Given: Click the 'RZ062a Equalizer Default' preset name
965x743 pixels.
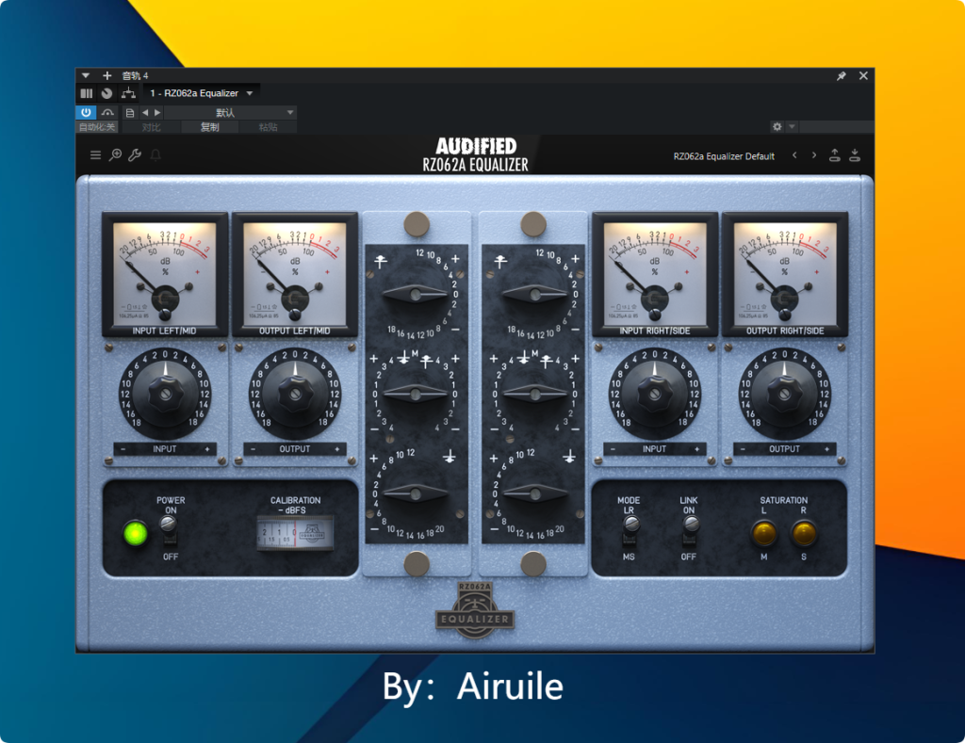Looking at the screenshot, I should [x=724, y=156].
